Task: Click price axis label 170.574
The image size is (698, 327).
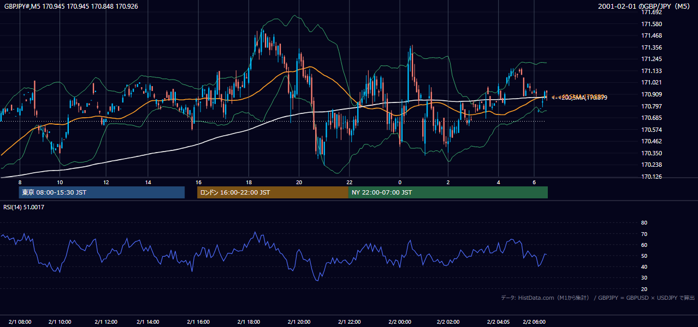Action: (651, 130)
